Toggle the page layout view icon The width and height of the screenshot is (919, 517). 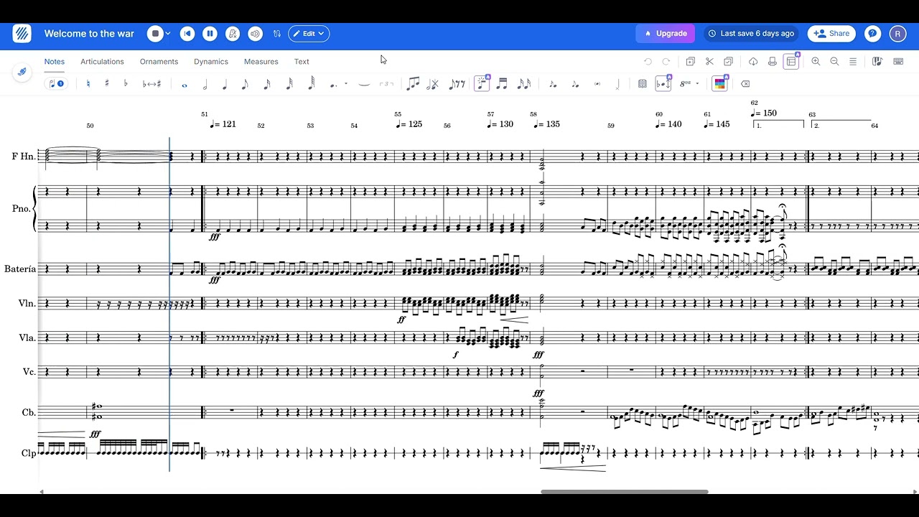click(x=791, y=62)
